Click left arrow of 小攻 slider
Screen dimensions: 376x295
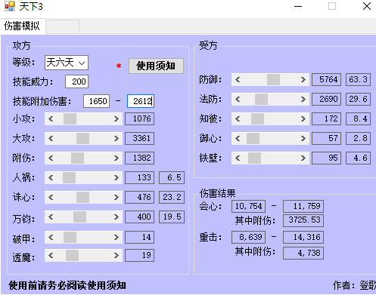(51, 118)
